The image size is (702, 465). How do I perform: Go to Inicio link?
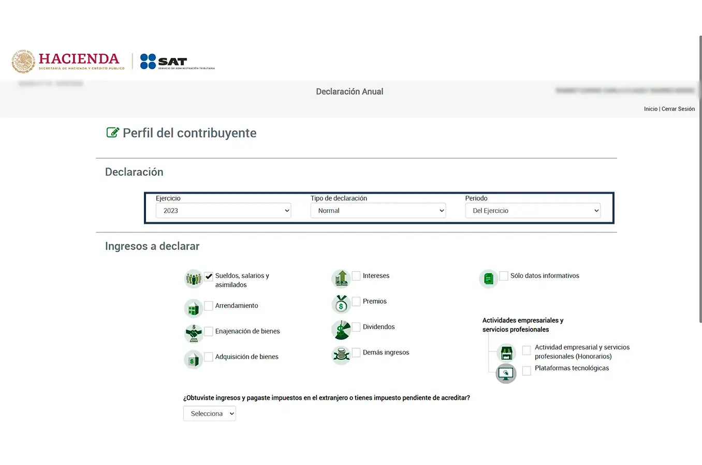tap(650, 109)
